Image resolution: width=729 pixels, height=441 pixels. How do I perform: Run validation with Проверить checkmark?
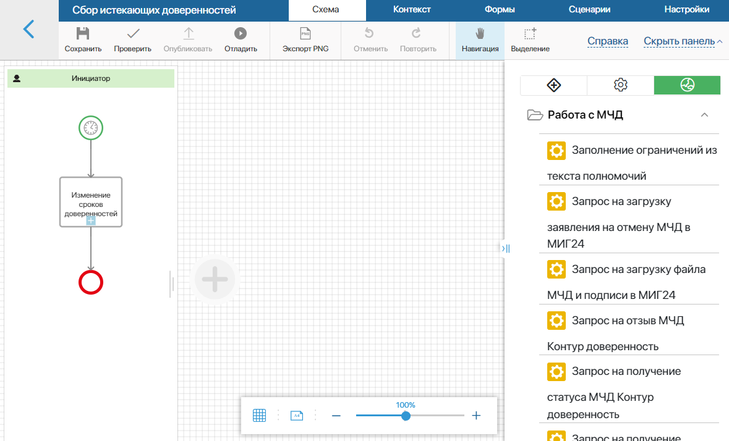point(132,35)
